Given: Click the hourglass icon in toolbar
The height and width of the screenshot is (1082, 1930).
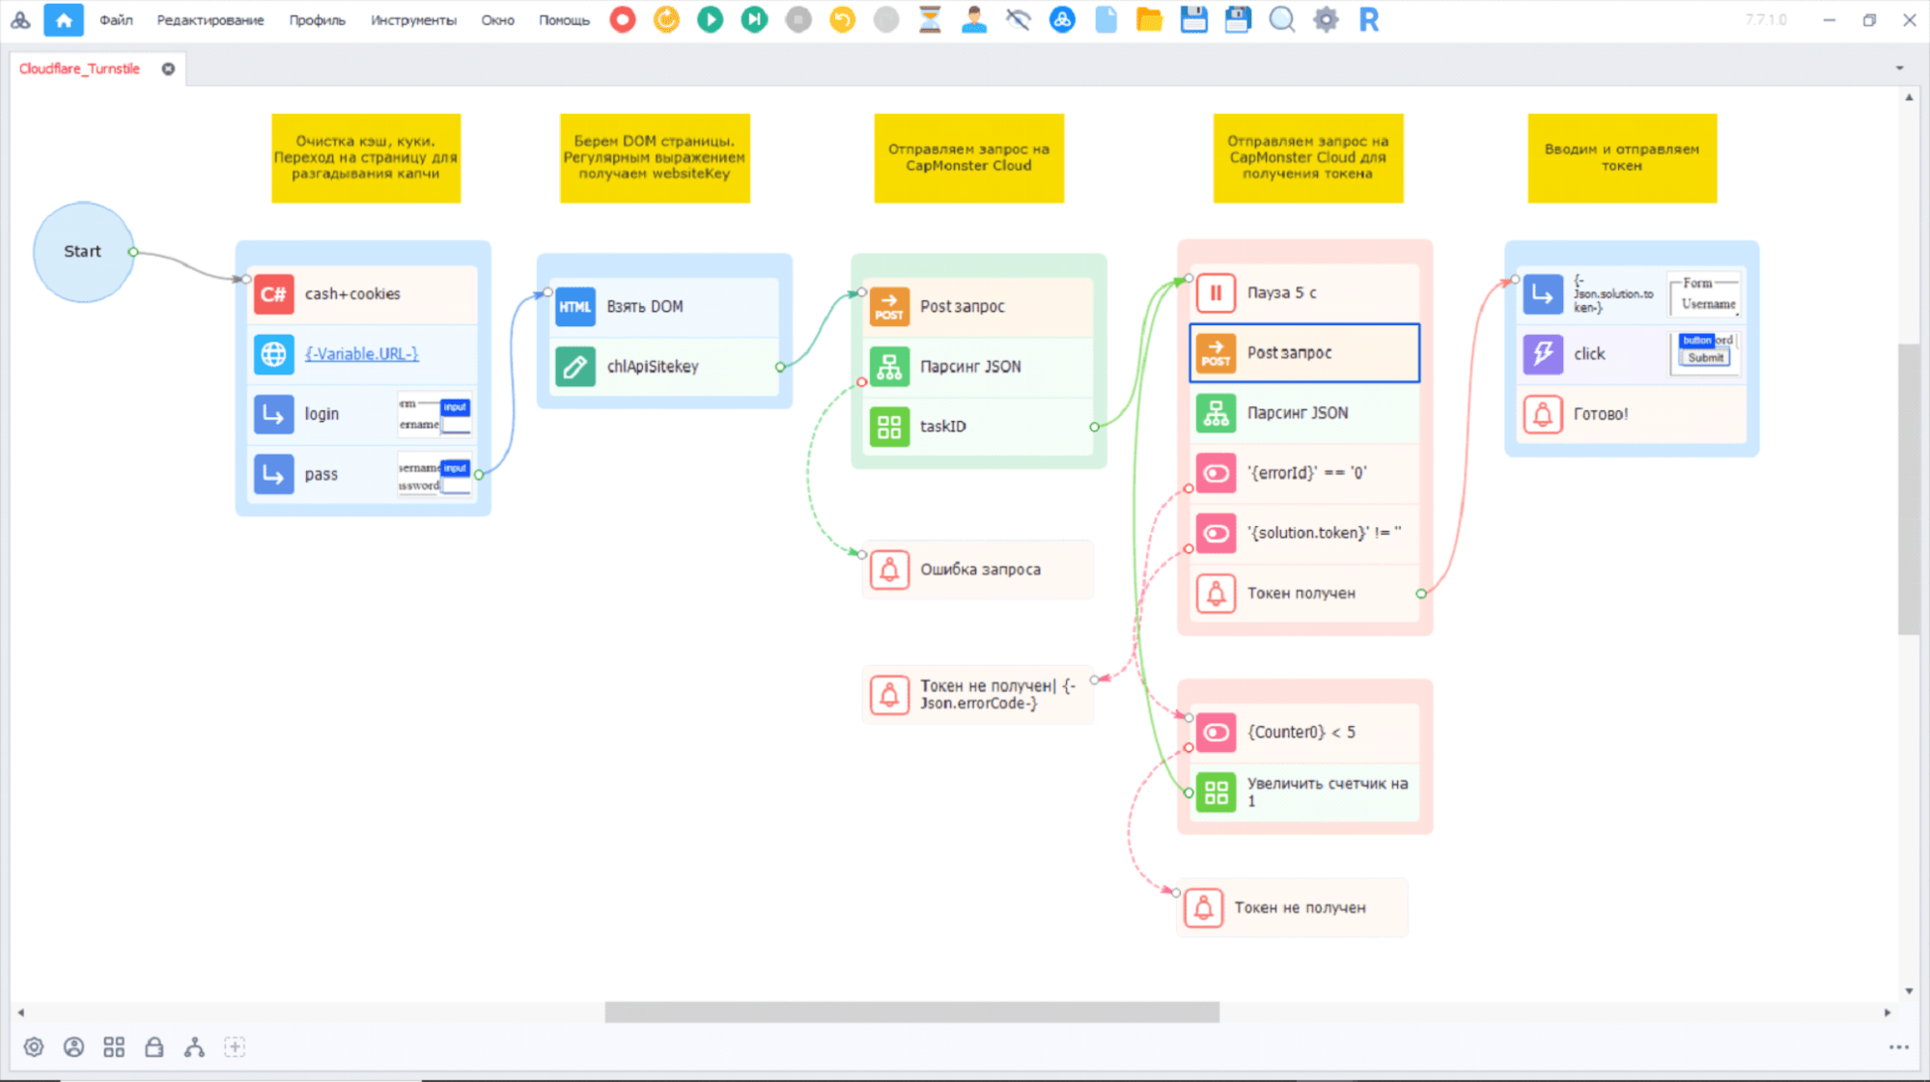Looking at the screenshot, I should (x=930, y=19).
